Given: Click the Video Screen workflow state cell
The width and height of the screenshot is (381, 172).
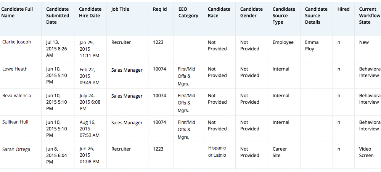Looking at the screenshot, I should coord(366,152).
